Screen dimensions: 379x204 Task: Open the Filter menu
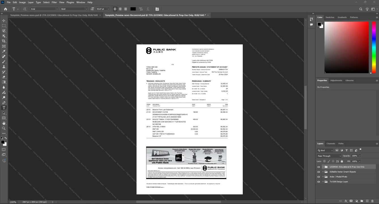click(x=54, y=2)
